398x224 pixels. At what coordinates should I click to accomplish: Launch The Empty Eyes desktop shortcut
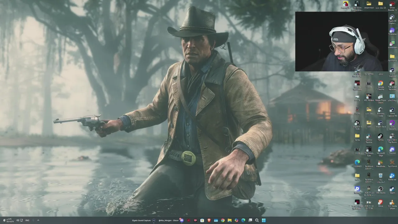[x=369, y=152]
